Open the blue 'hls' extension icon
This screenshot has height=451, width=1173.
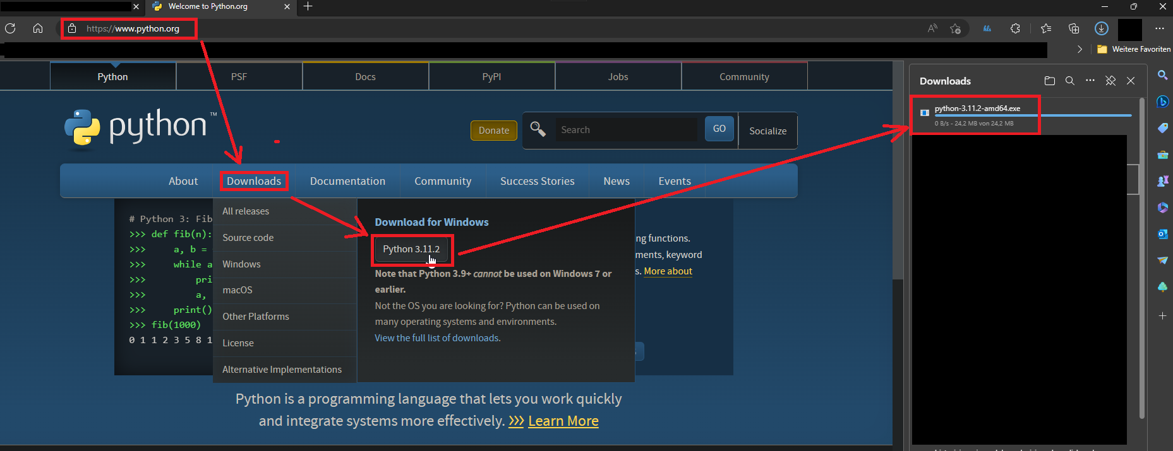point(987,28)
